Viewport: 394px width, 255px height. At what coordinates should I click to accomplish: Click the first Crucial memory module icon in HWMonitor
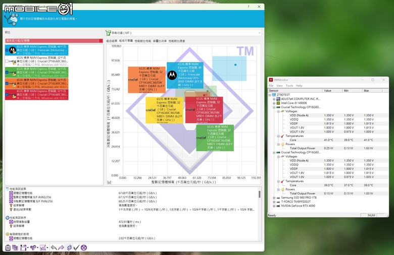pyautogui.click(x=278, y=107)
